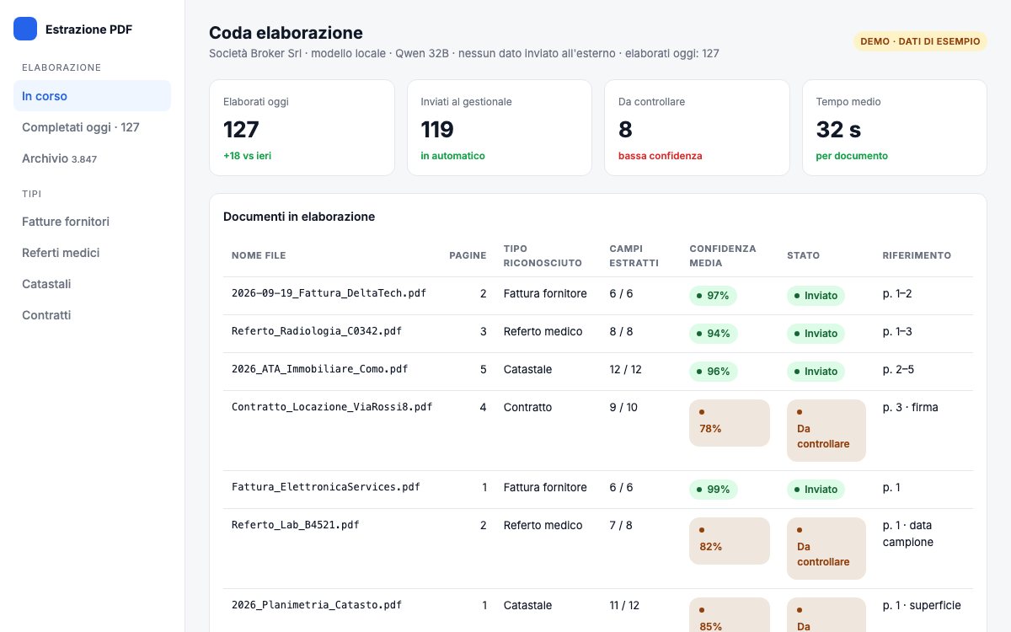The image size is (1011, 632).
Task: Click Inviato status of Referto_Radiologia row
Action: pyautogui.click(x=816, y=334)
